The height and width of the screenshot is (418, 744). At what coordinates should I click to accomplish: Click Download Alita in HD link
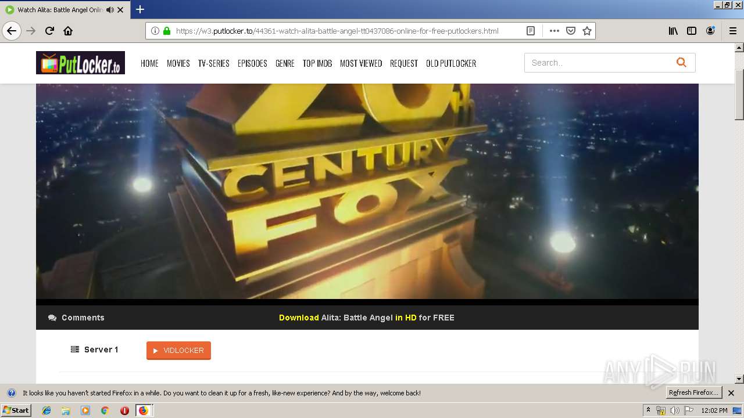(367, 318)
